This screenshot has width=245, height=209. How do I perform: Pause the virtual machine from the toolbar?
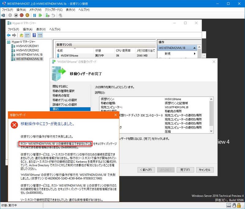(35, 15)
